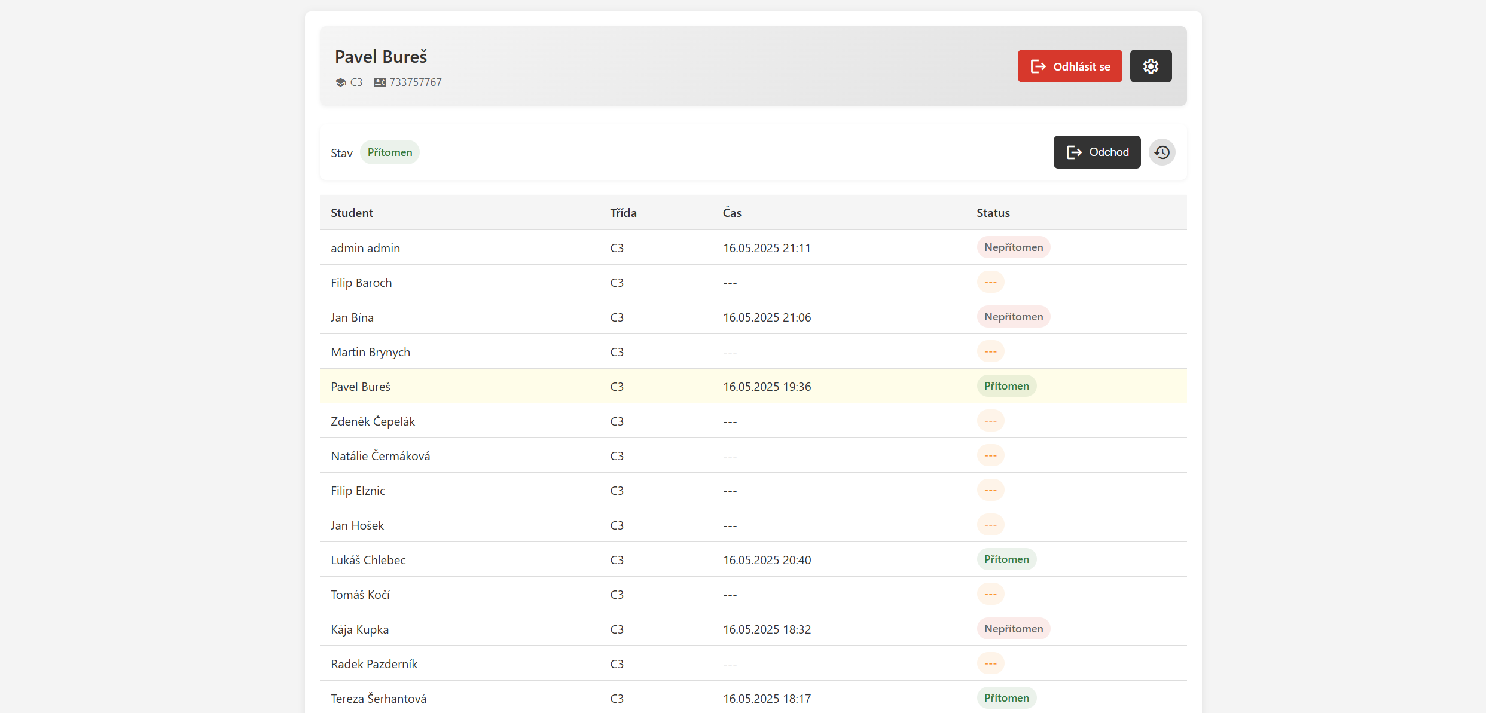
Task: Click Jan Bína's Nepřítomen badge
Action: coord(1014,317)
